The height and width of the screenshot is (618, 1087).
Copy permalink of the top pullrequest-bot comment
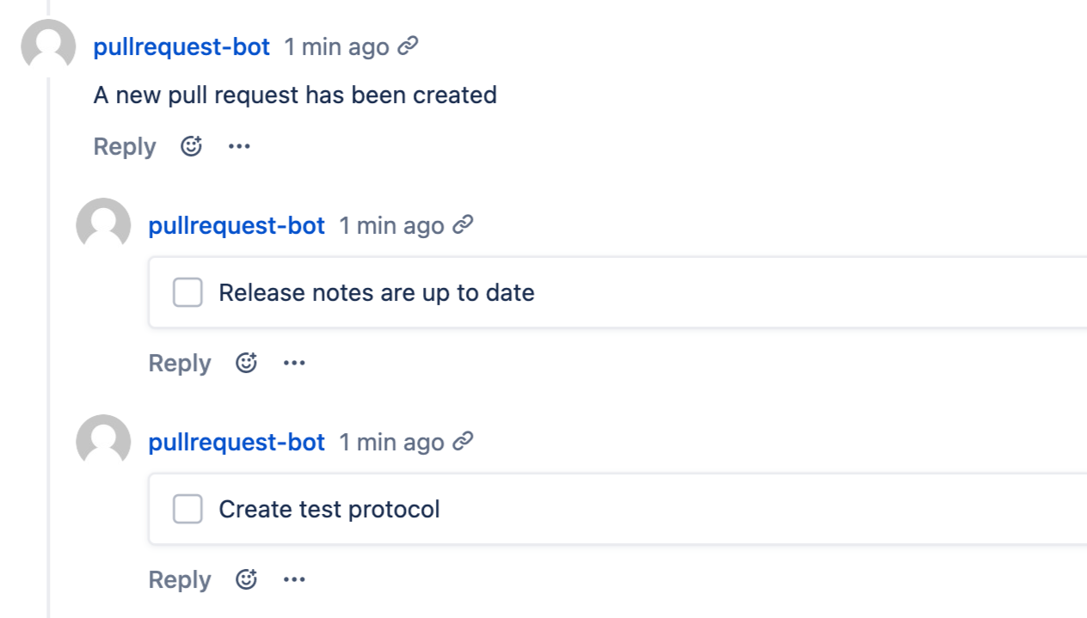pyautogui.click(x=408, y=46)
